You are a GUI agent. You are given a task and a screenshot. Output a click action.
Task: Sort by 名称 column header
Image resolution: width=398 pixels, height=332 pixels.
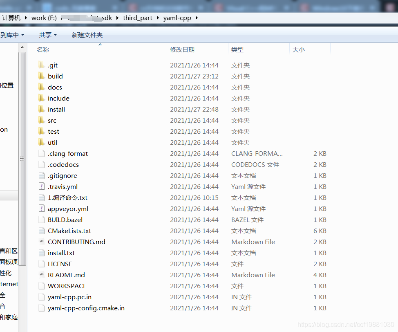click(x=42, y=49)
